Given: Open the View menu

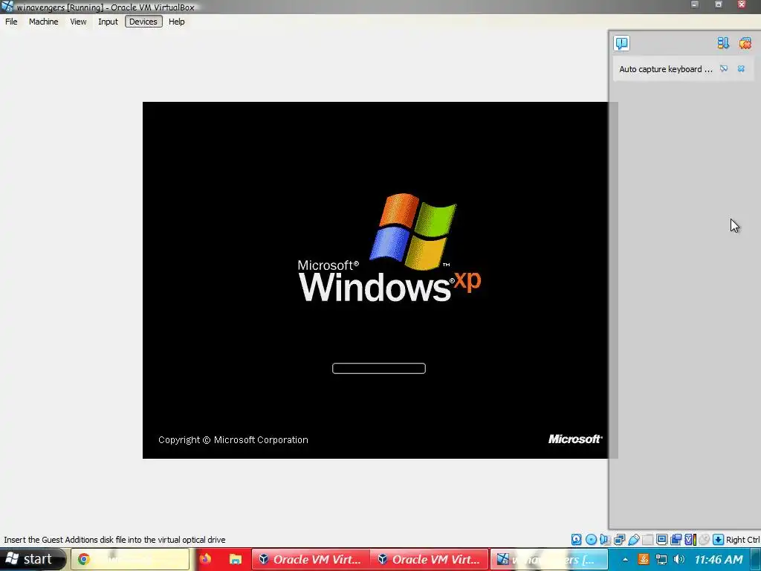Looking at the screenshot, I should [x=78, y=22].
